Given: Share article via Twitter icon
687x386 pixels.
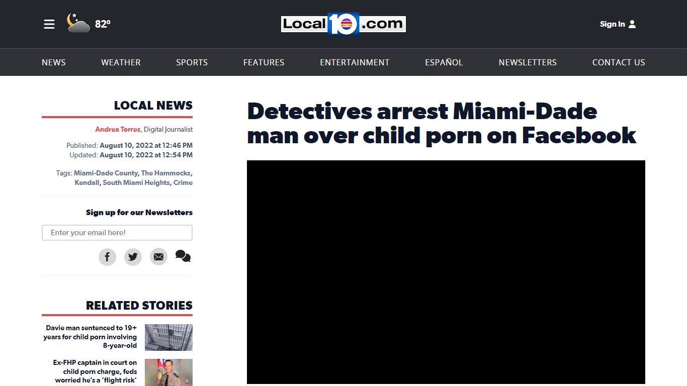Looking at the screenshot, I should (133, 257).
